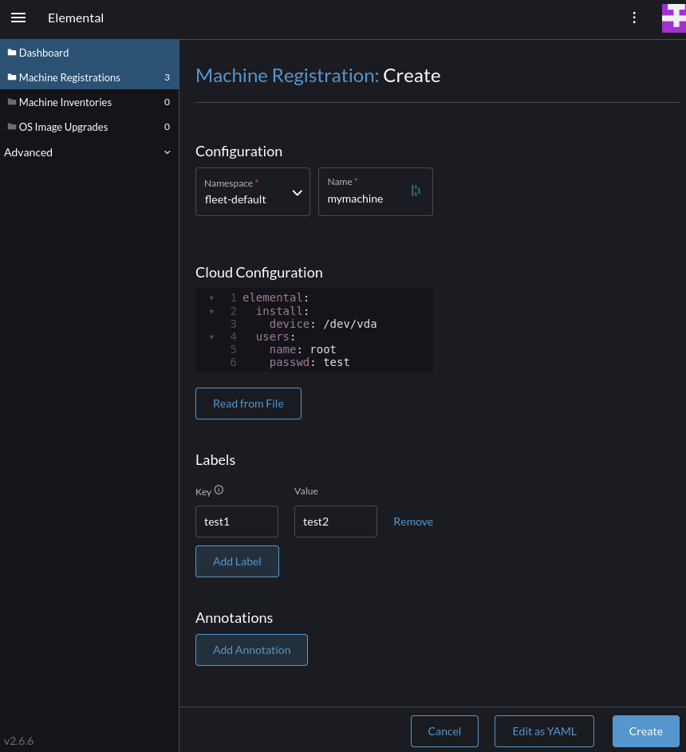Click the Name field containing mymachine
This screenshot has height=752, width=686.
tap(376, 192)
